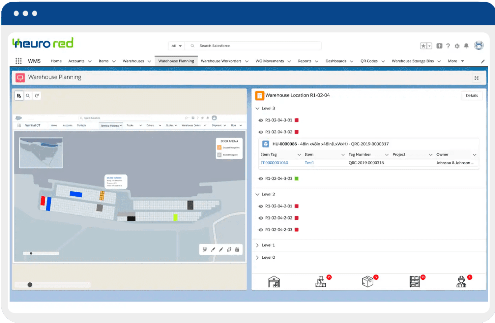The height and width of the screenshot is (323, 495).
Task: Toggle eye icon for R1-02-04-2-02
Action: pyautogui.click(x=261, y=218)
